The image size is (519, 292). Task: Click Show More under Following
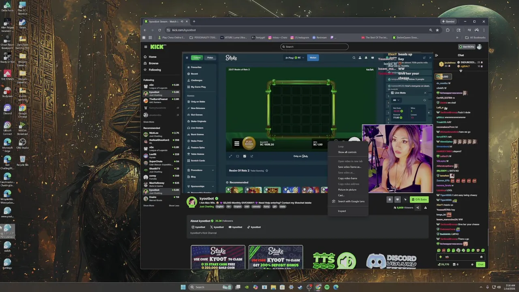[149, 122]
